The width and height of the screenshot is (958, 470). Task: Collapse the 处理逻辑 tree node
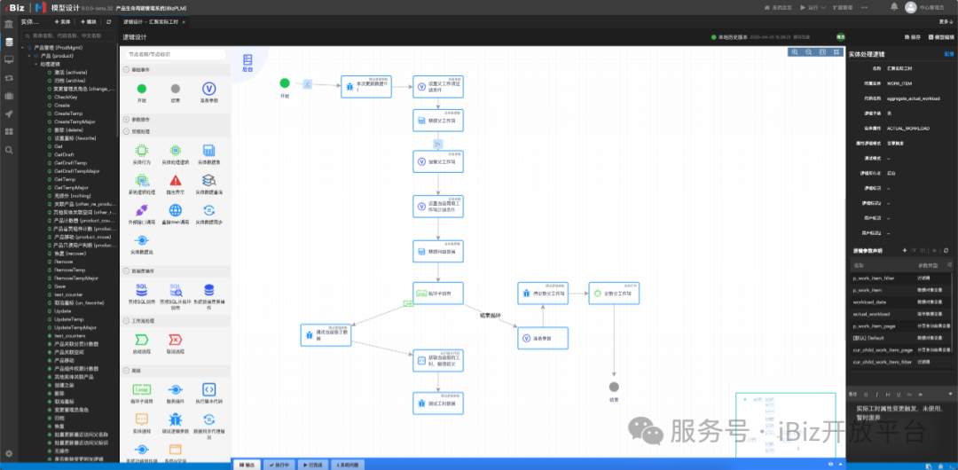[x=35, y=64]
